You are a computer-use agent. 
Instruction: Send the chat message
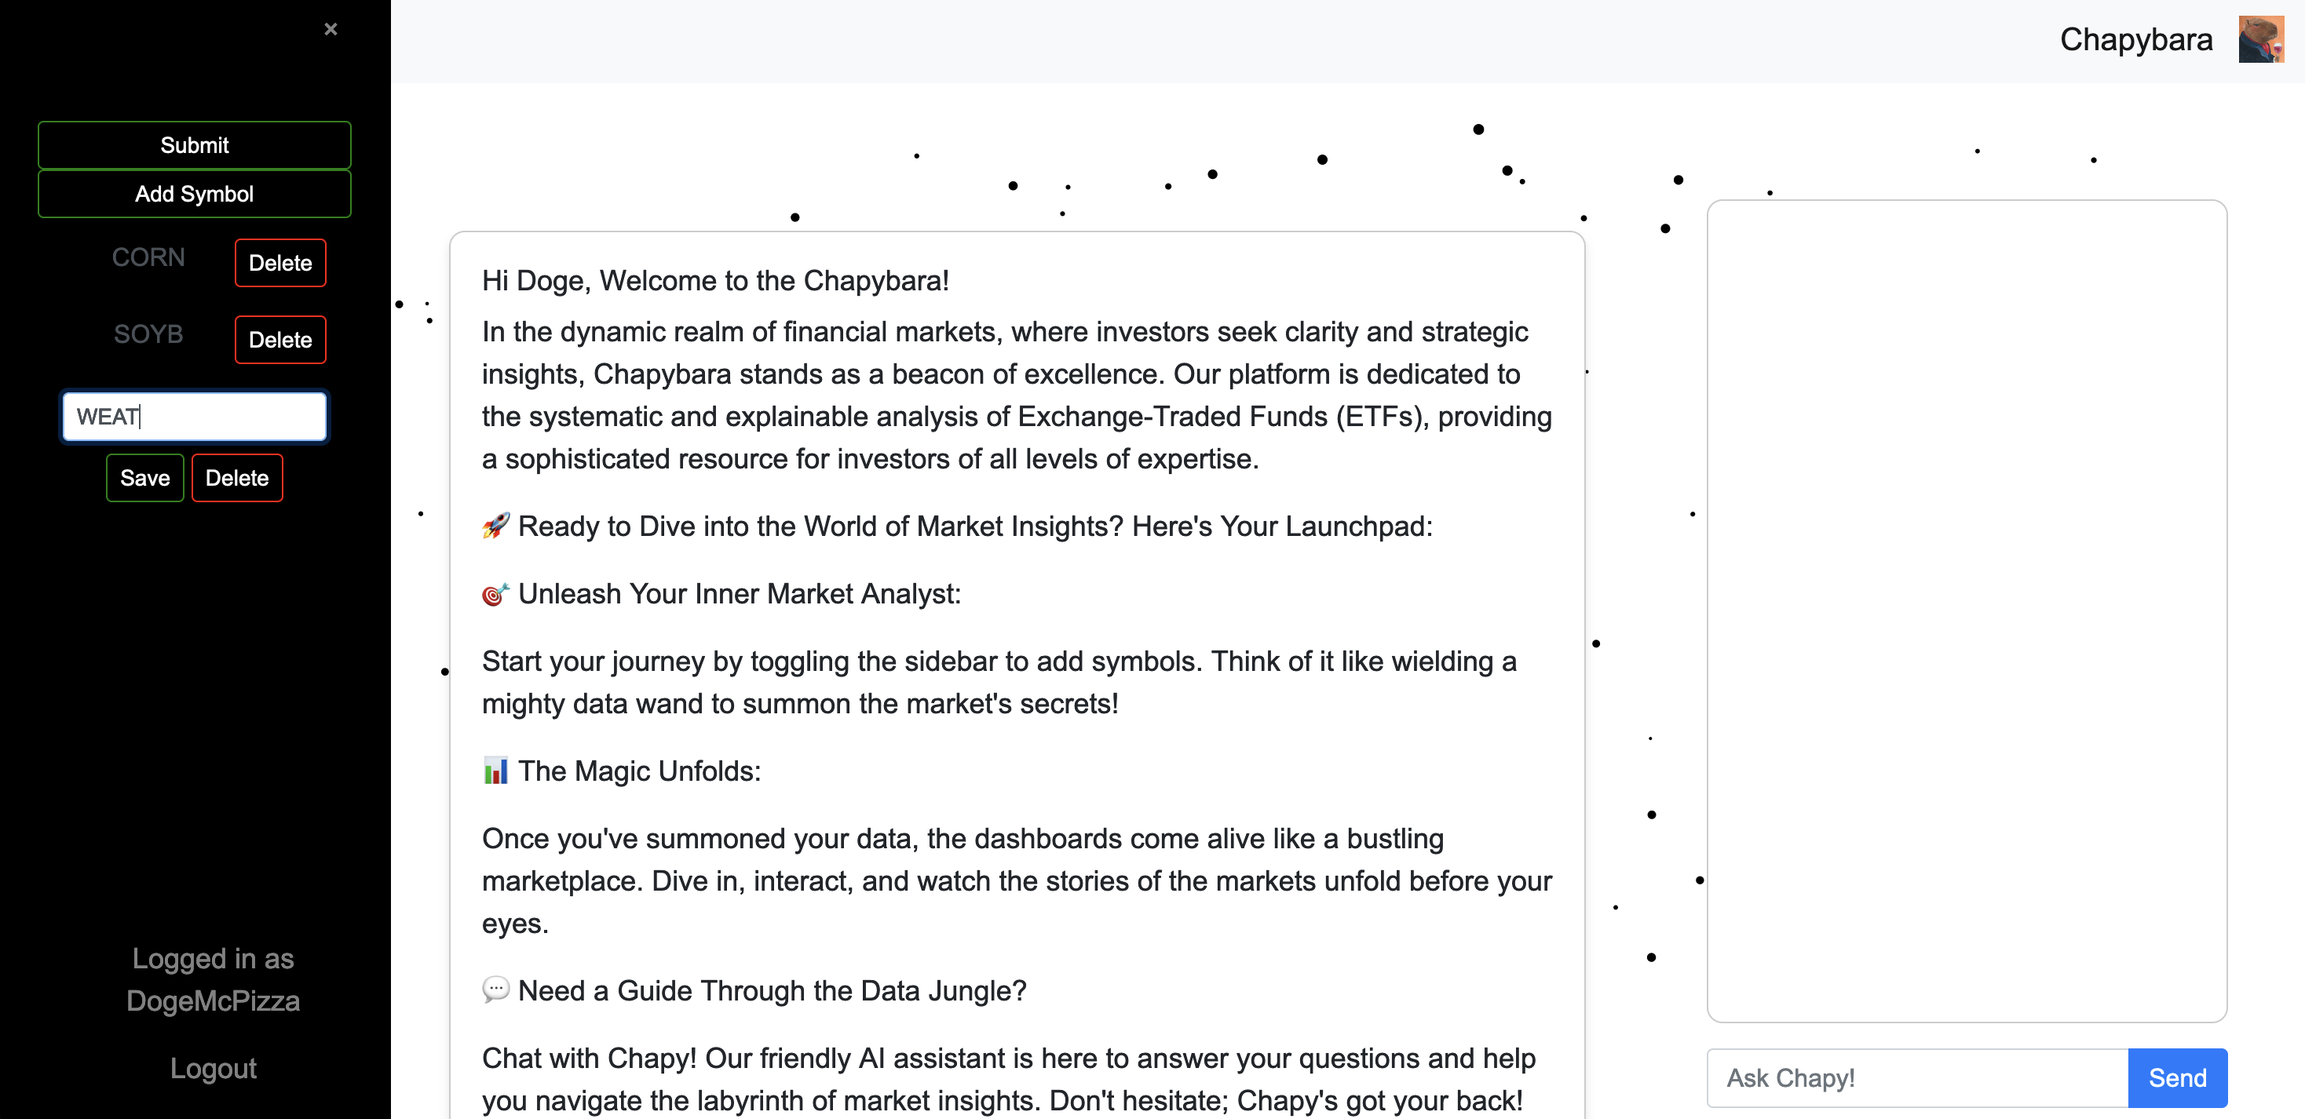[x=2176, y=1078]
